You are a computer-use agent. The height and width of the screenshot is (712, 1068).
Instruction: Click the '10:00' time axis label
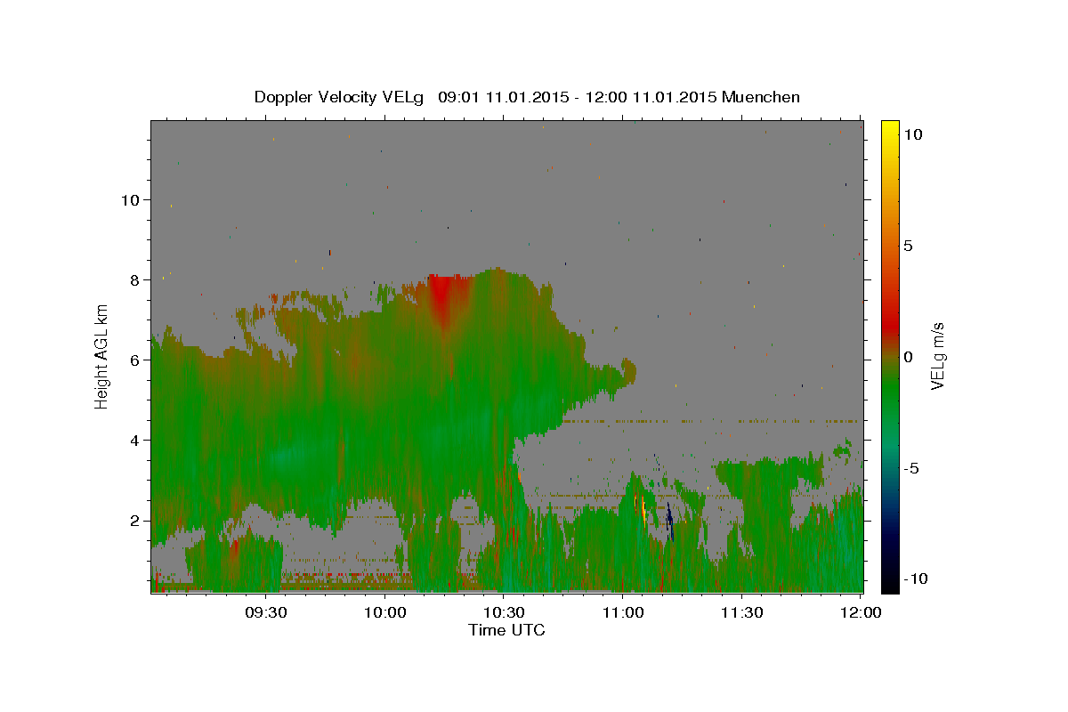(x=384, y=613)
